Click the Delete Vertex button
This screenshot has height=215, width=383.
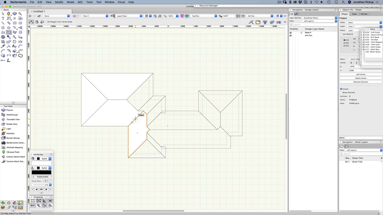(361, 78)
